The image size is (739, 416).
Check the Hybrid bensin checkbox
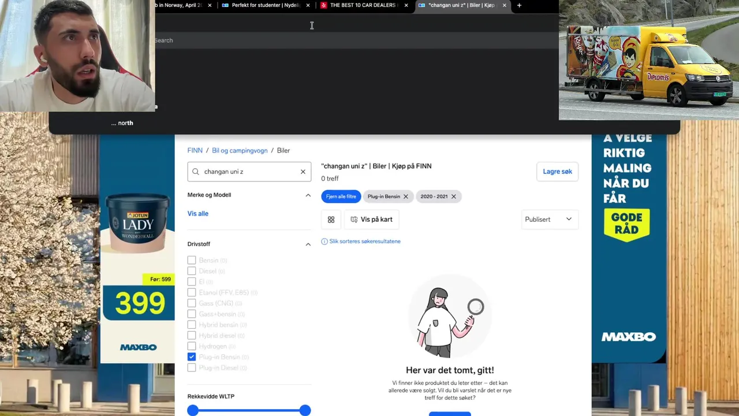(x=192, y=325)
